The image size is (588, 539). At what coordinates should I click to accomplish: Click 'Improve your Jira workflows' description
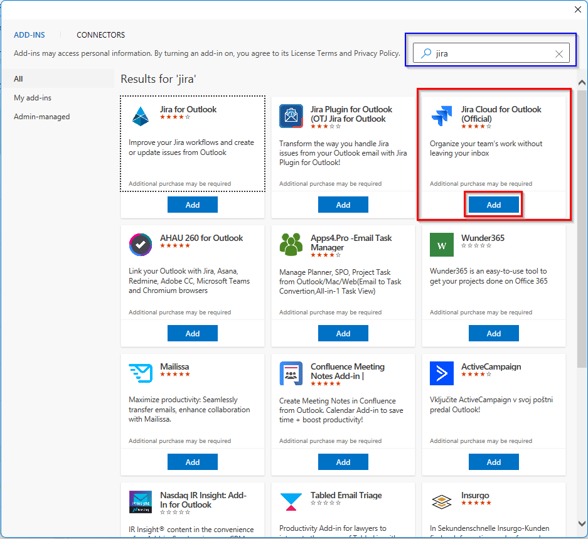(191, 147)
